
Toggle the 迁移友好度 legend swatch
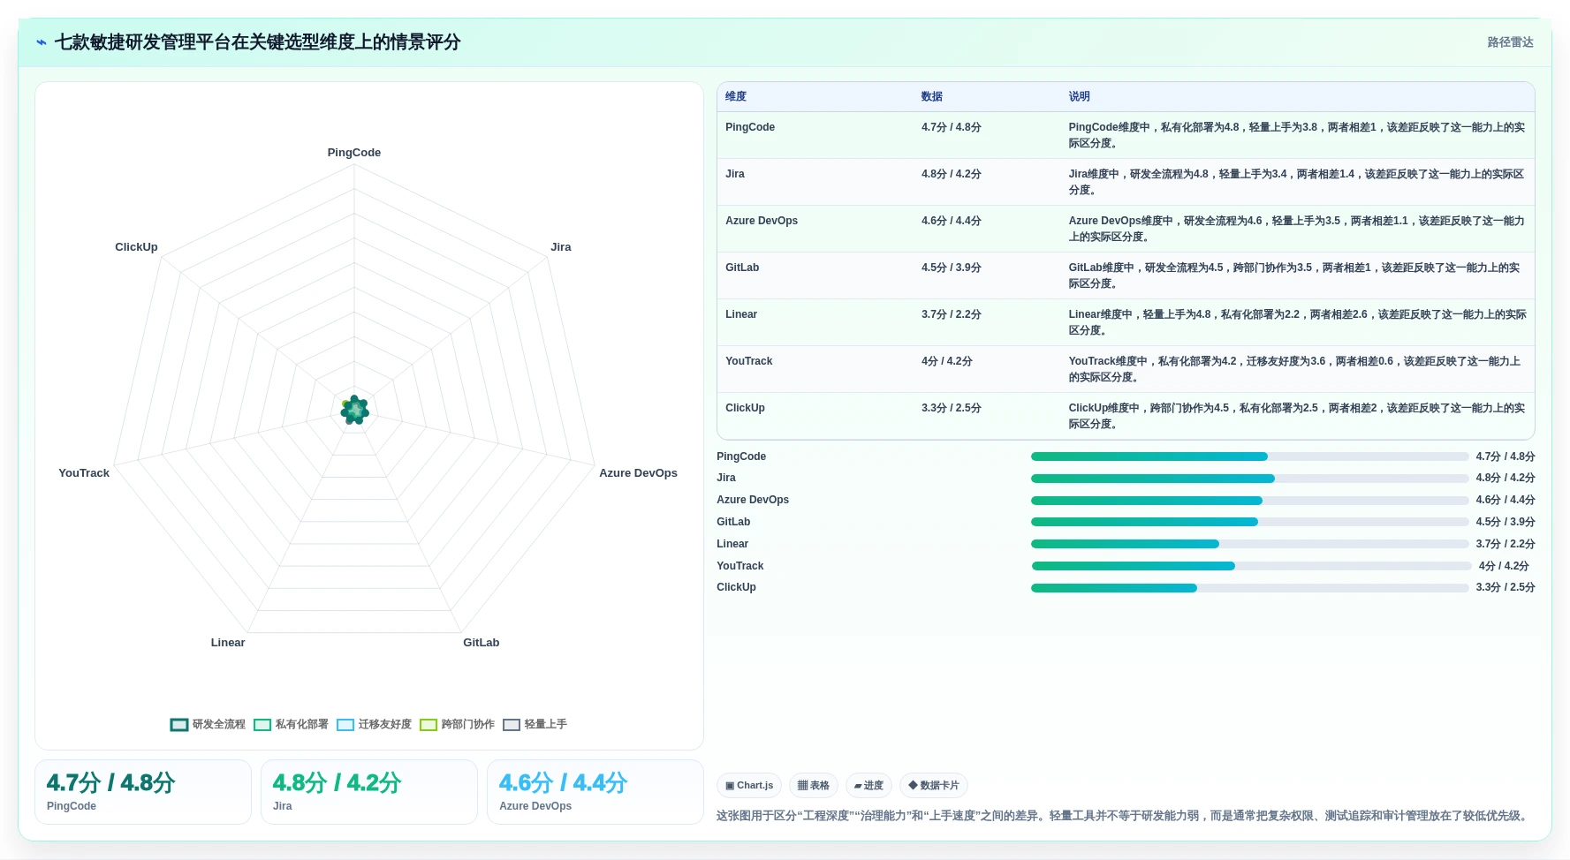(x=345, y=725)
